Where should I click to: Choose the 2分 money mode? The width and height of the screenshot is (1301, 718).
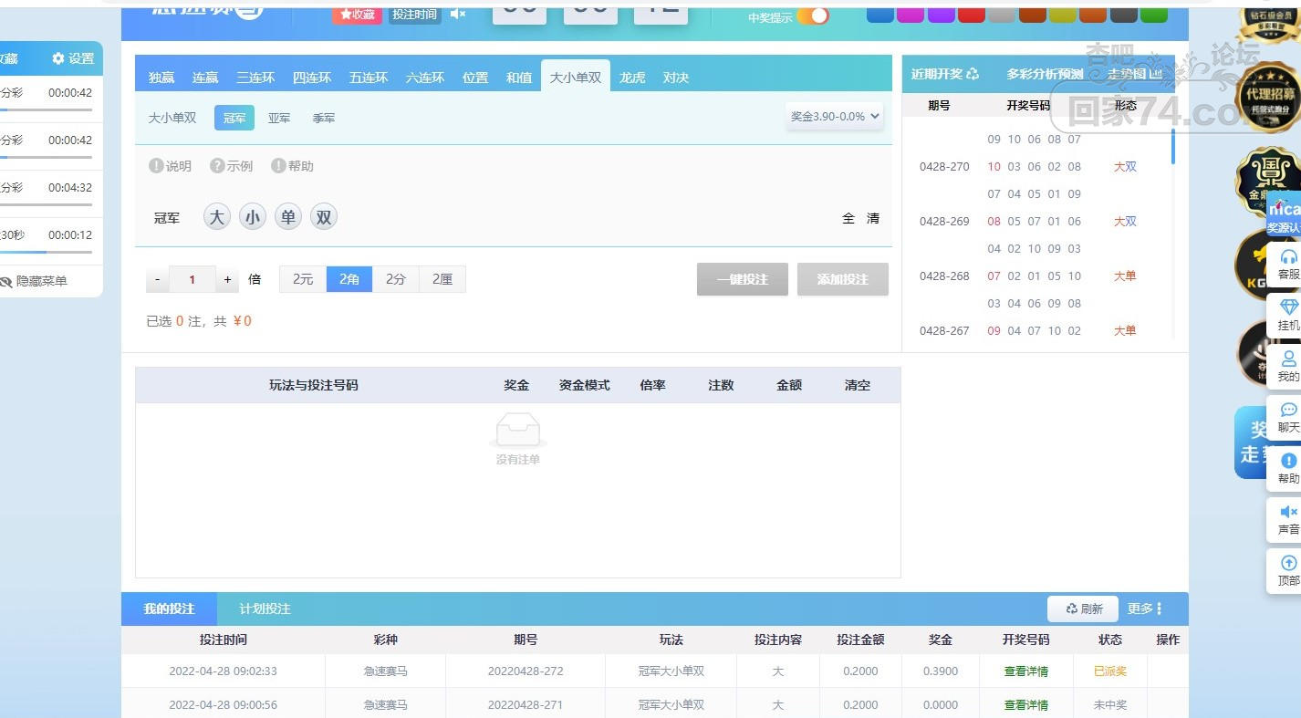tap(396, 279)
